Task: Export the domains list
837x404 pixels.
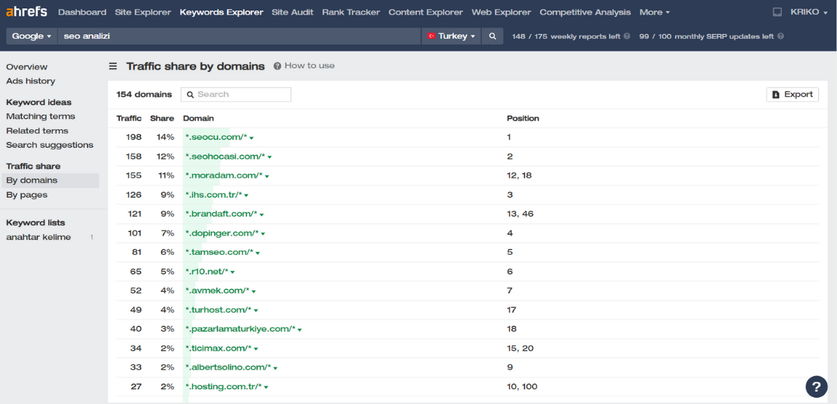Action: 792,95
